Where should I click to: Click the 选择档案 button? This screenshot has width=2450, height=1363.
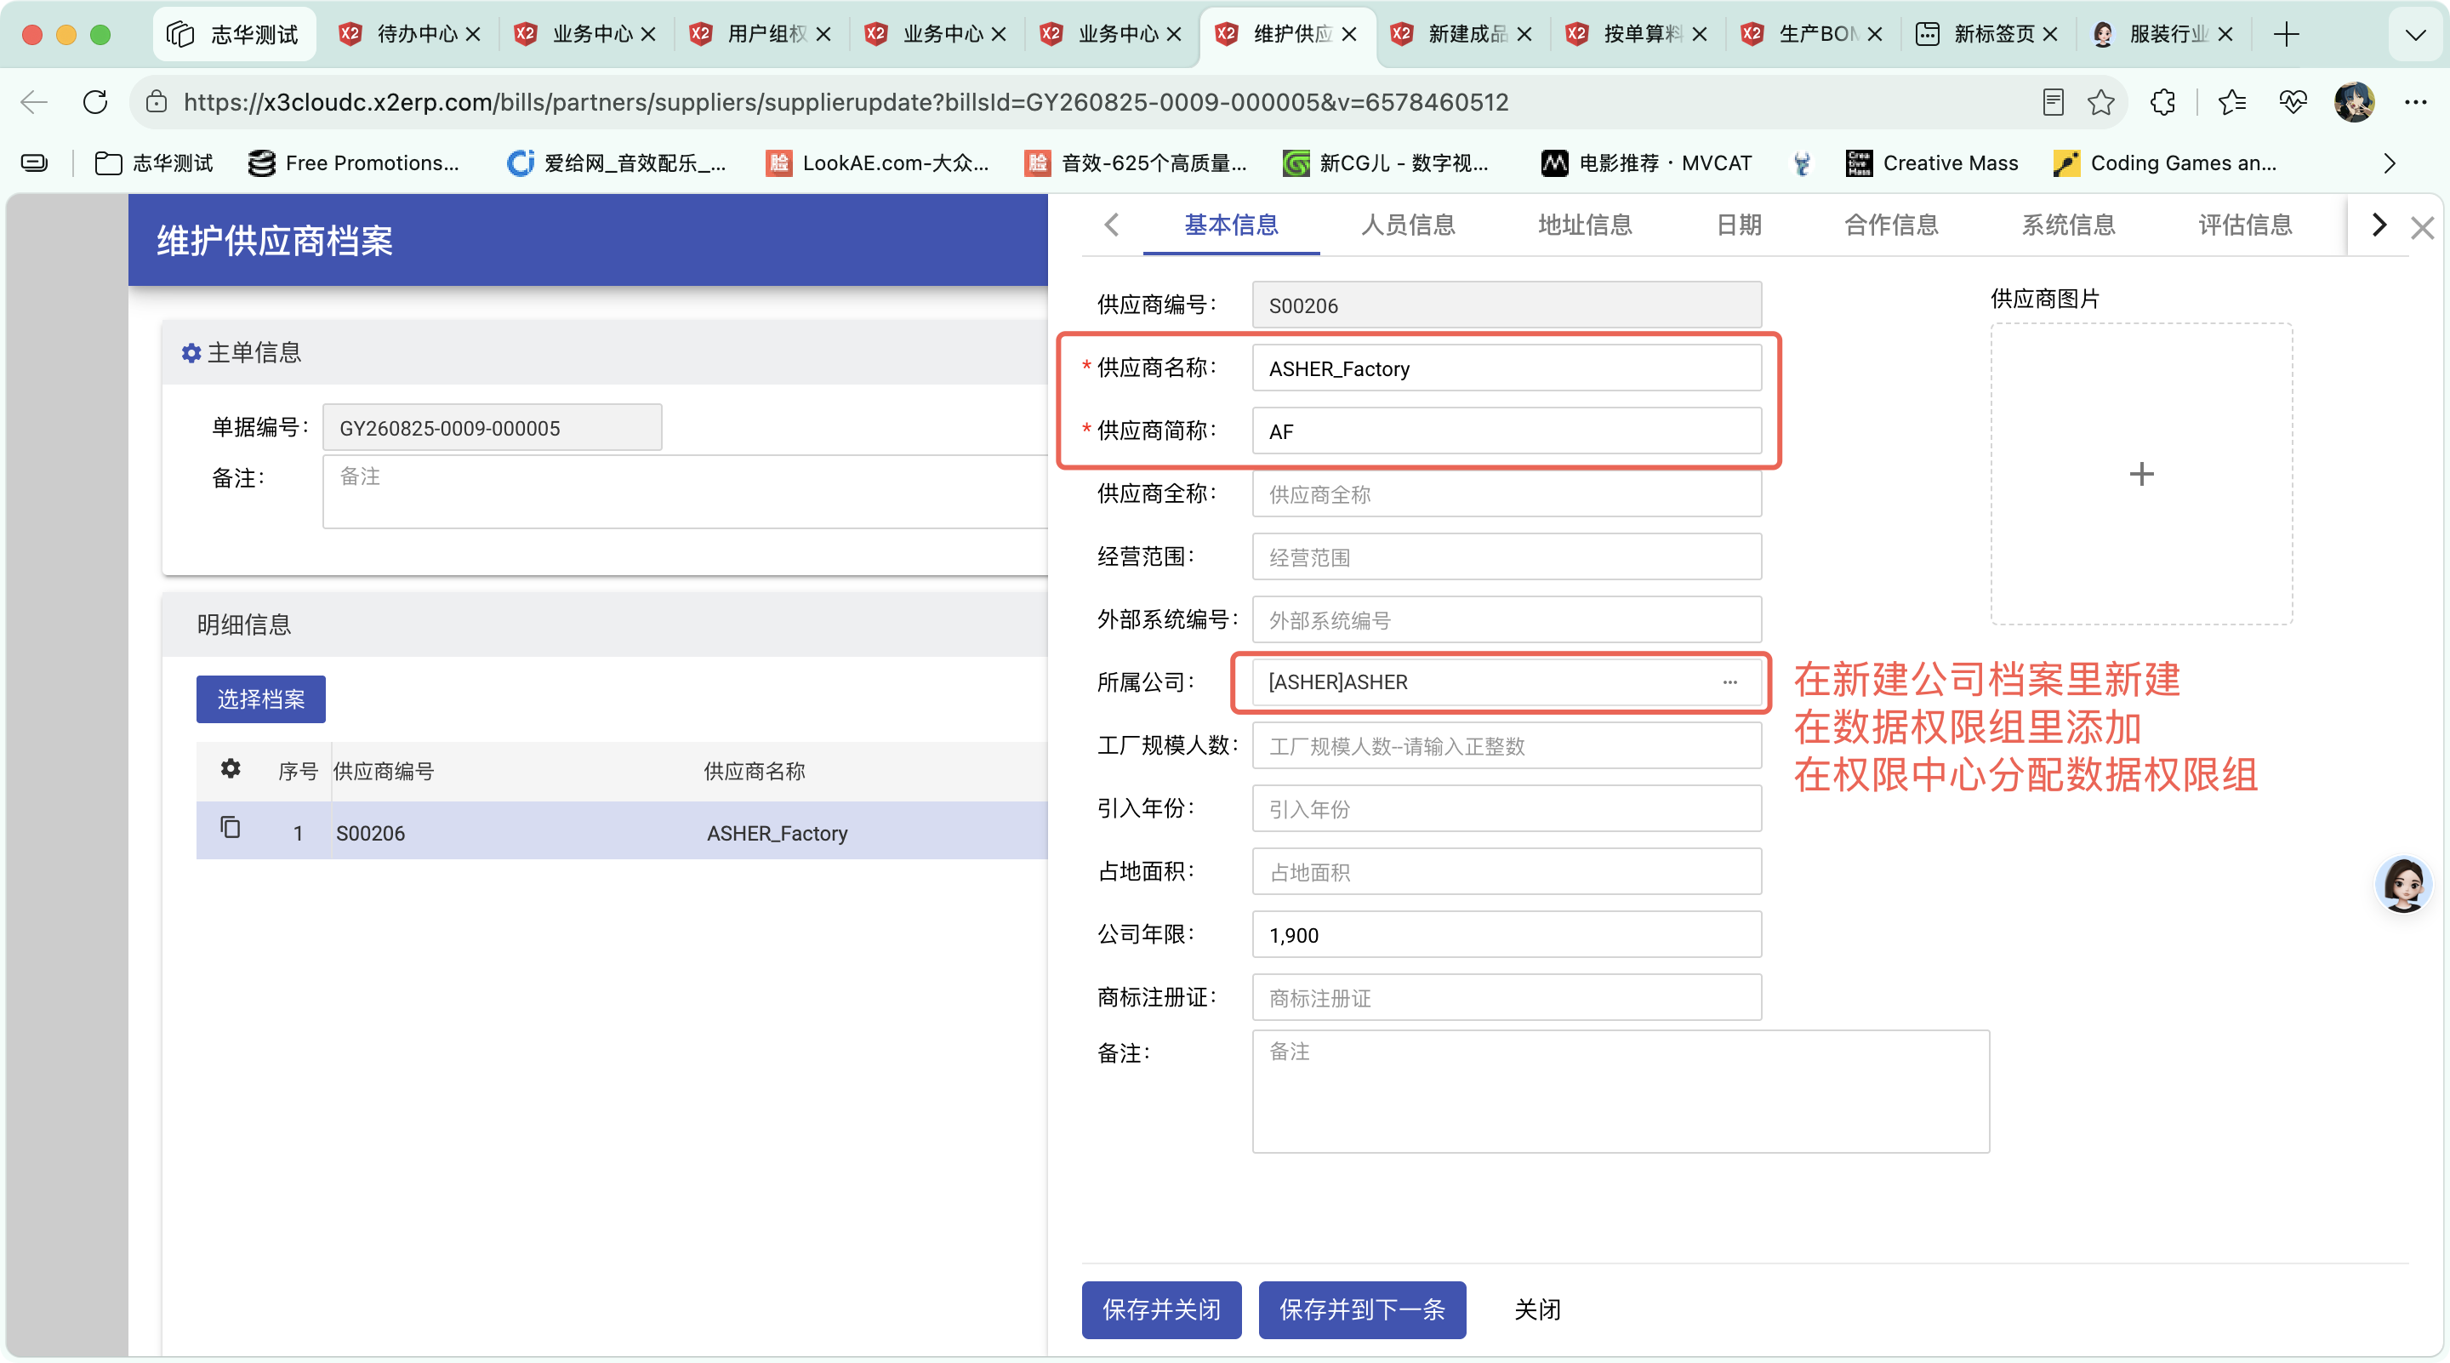click(x=260, y=699)
